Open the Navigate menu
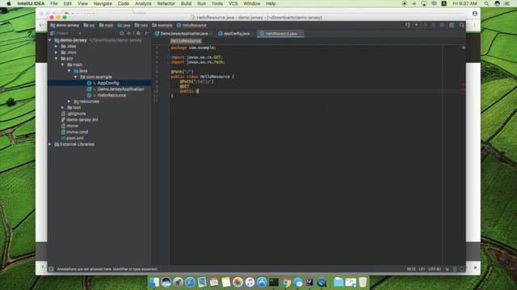This screenshot has width=517, height=290. tap(103, 3)
